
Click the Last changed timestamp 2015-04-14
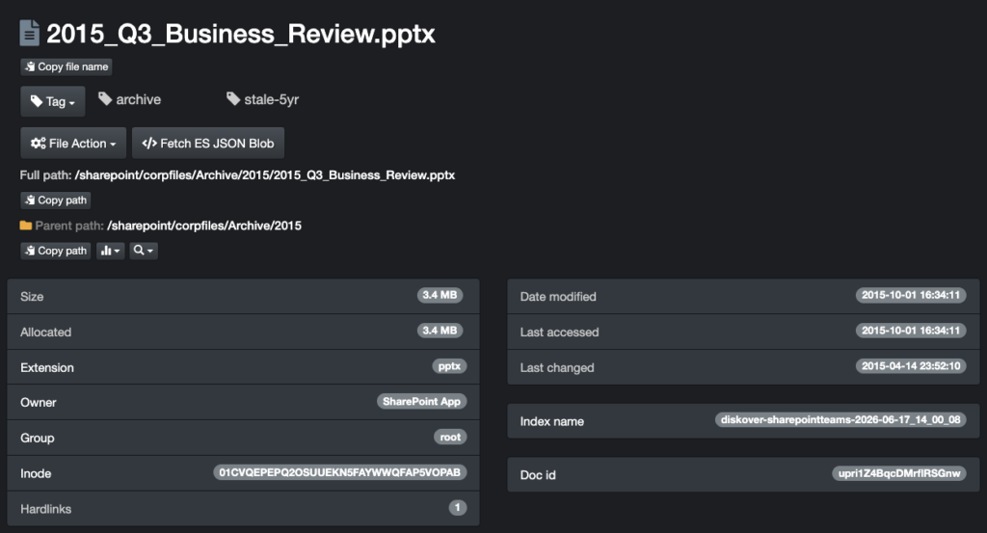[911, 366]
